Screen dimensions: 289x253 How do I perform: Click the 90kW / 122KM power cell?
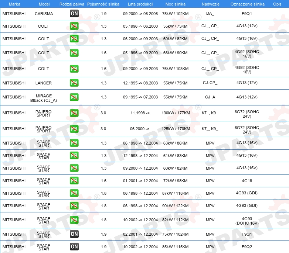[x=175, y=206]
